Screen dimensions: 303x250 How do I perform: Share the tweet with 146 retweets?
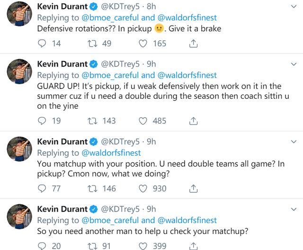193,189
